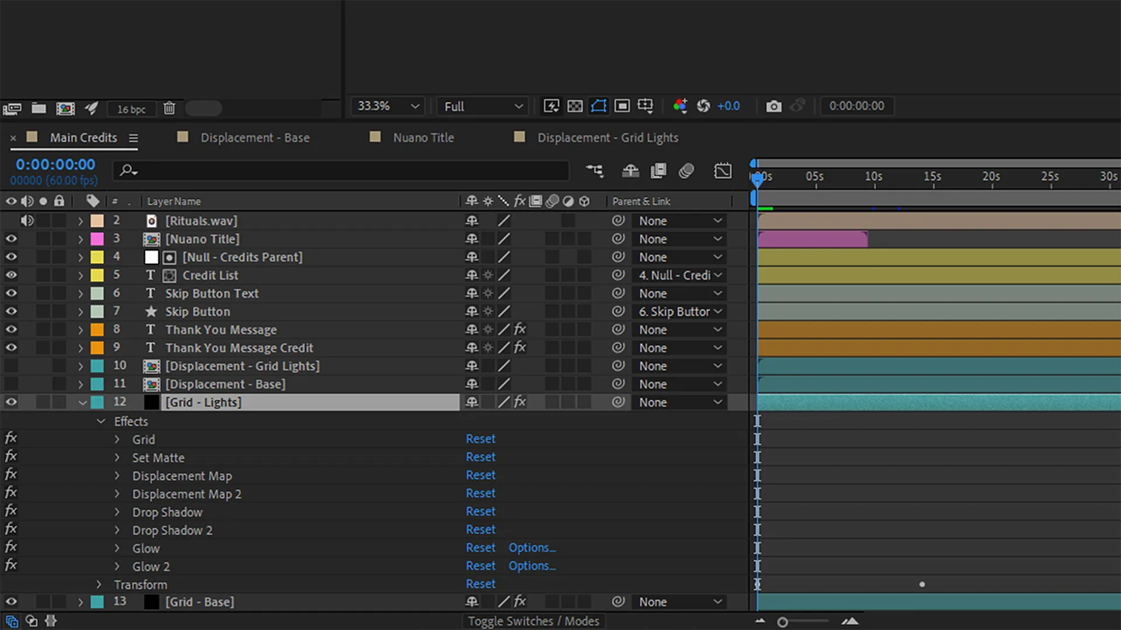The image size is (1121, 630).
Task: Click pick whip for Thank You Message layer
Action: [x=618, y=330]
